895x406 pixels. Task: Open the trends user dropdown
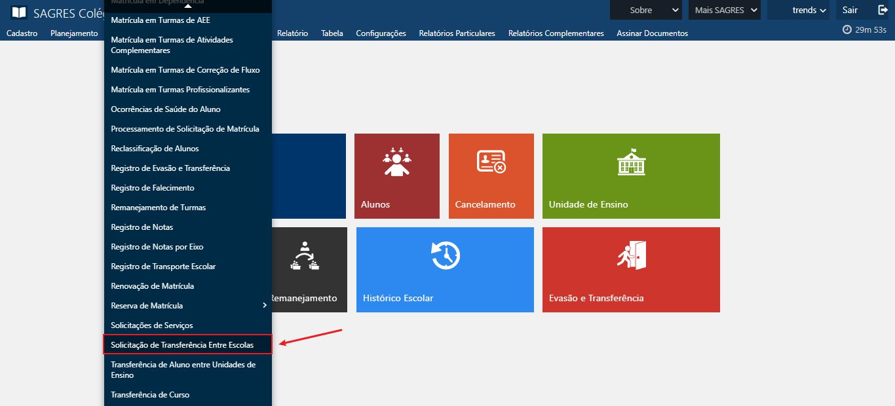pyautogui.click(x=798, y=10)
